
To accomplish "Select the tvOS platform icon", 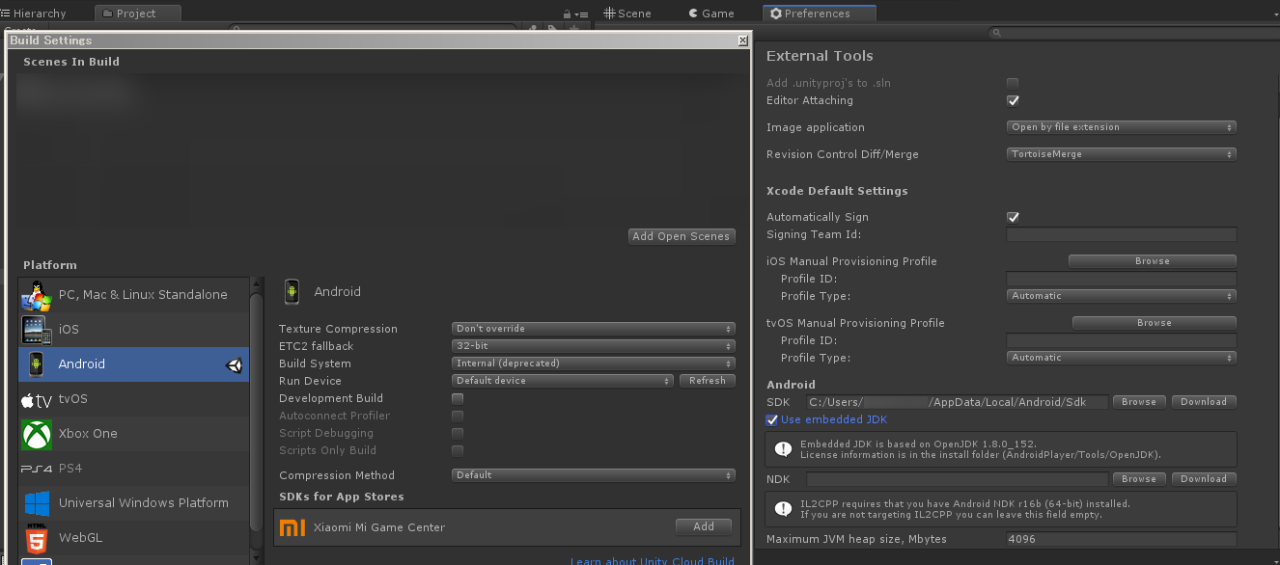I will pos(36,398).
